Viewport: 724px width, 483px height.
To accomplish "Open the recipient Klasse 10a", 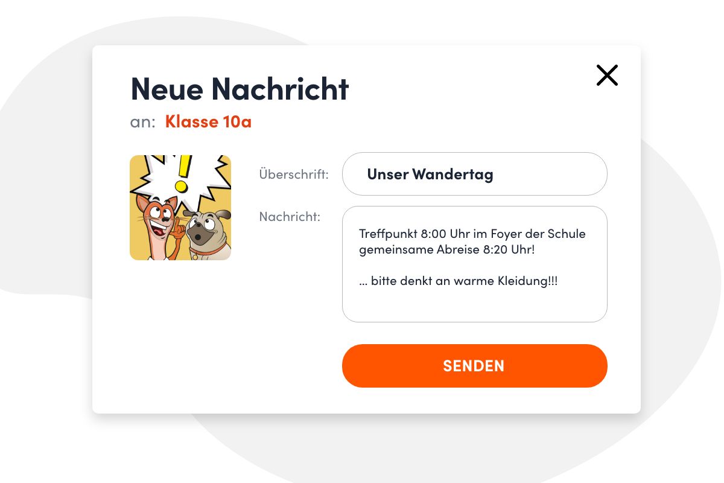I will click(208, 122).
